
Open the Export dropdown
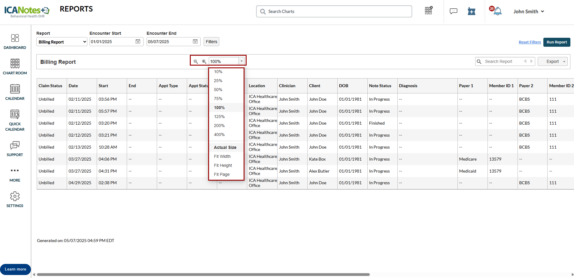(553, 61)
